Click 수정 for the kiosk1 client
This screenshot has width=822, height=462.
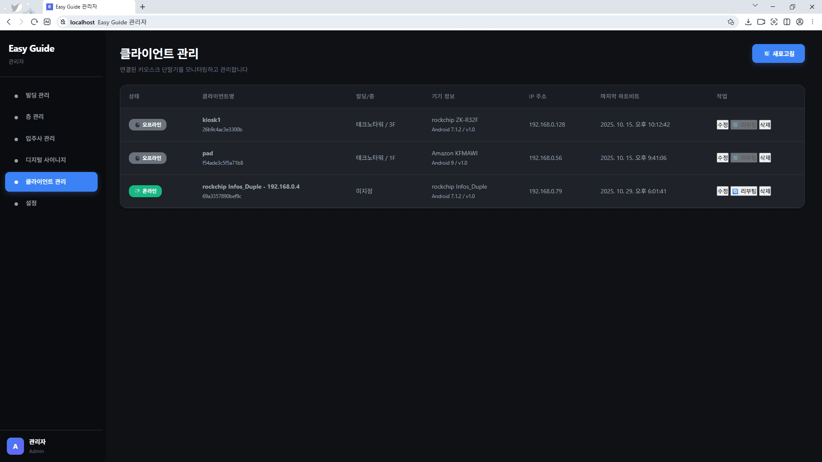click(x=722, y=125)
